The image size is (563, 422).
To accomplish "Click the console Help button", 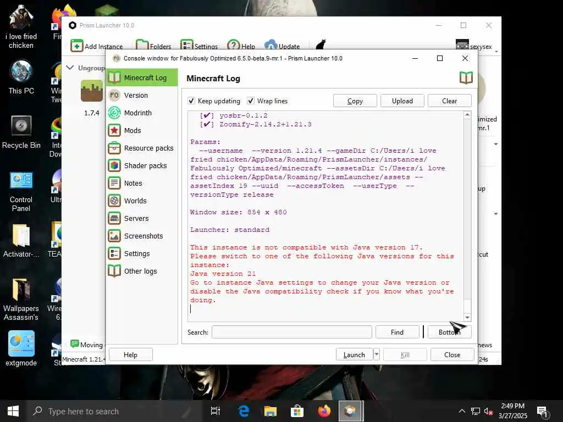I will tap(131, 354).
